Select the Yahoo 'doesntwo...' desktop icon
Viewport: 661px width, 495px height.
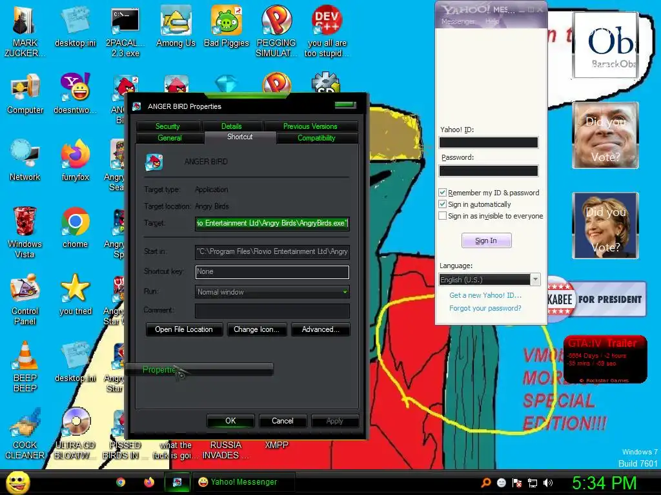point(75,93)
